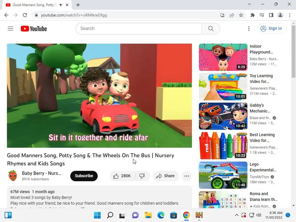Image resolution: width=296 pixels, height=222 pixels.
Task: Open Gabby's Mechanic video thumbnail
Action: point(223,116)
